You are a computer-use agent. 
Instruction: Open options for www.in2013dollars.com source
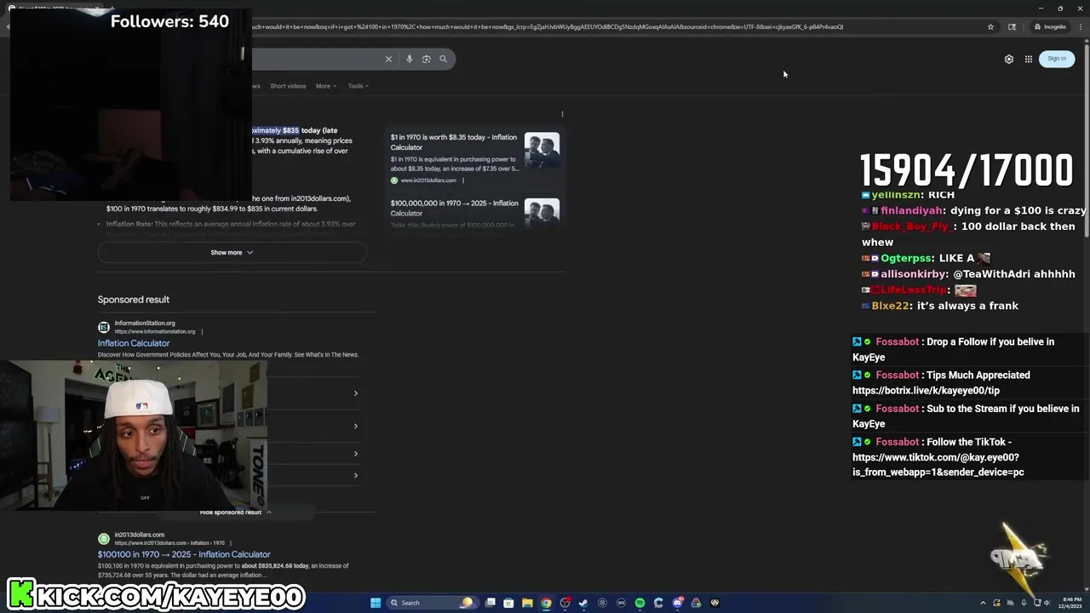463,180
